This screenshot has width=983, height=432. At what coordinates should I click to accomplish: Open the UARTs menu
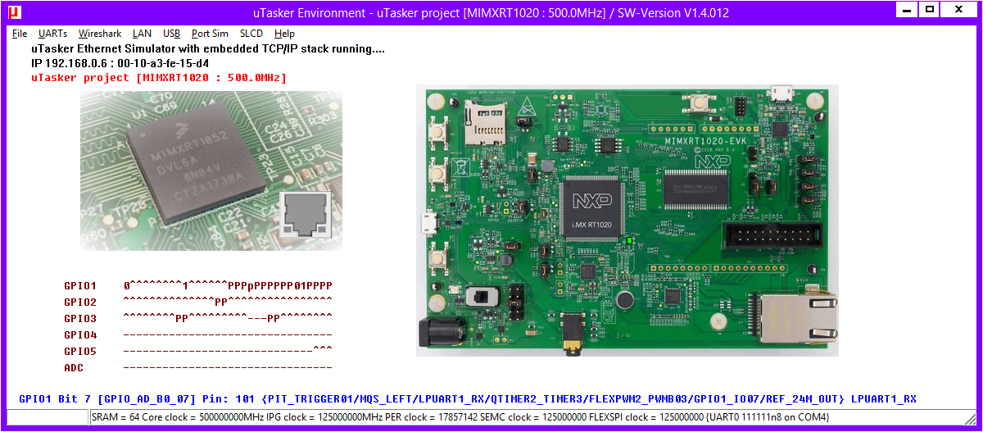click(52, 34)
